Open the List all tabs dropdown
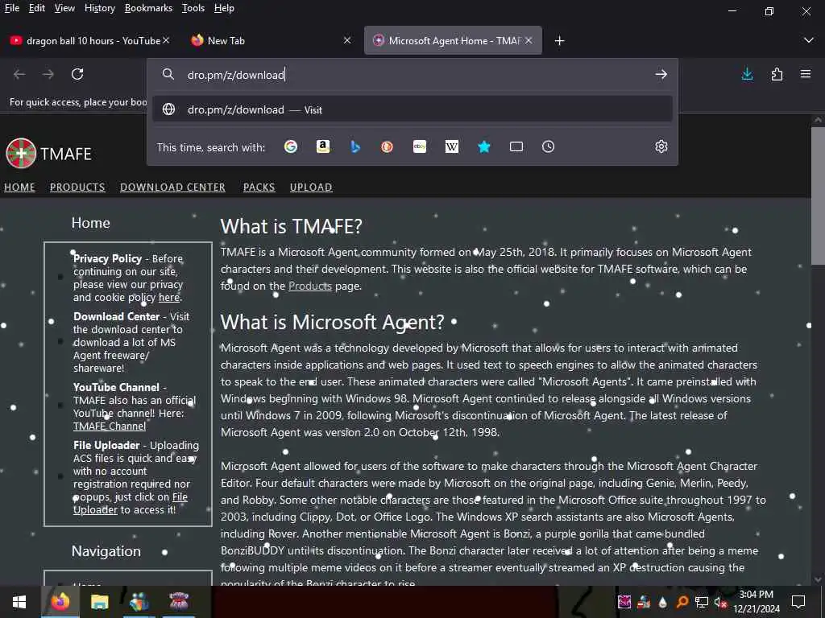Viewport: 825px width, 618px height. tap(809, 40)
